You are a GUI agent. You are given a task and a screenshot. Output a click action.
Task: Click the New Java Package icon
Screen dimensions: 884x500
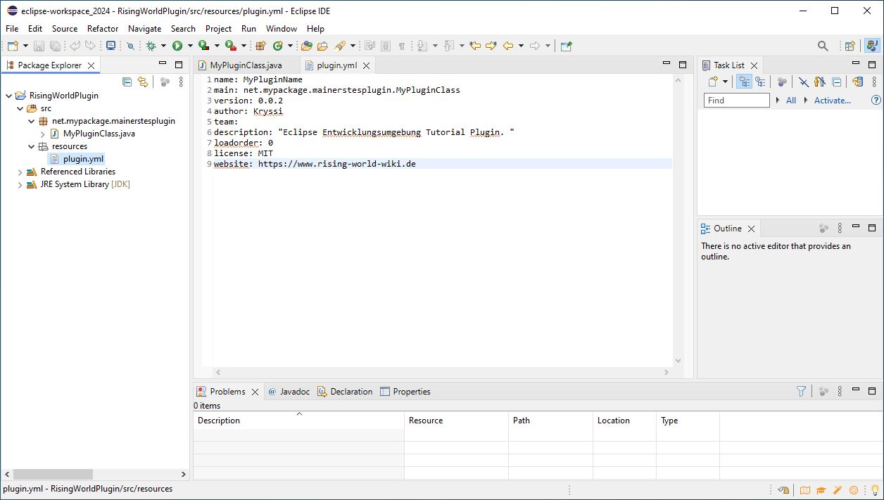(x=260, y=46)
